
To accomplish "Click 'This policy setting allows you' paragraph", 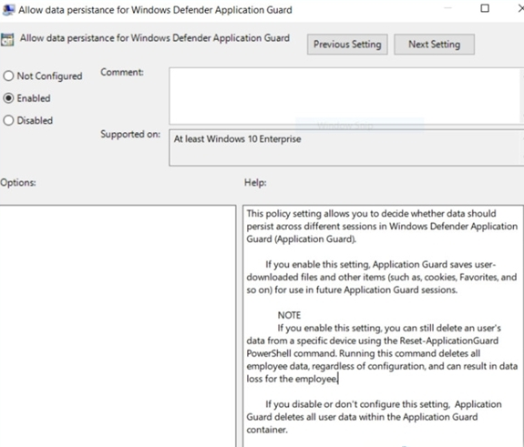I will (382, 227).
